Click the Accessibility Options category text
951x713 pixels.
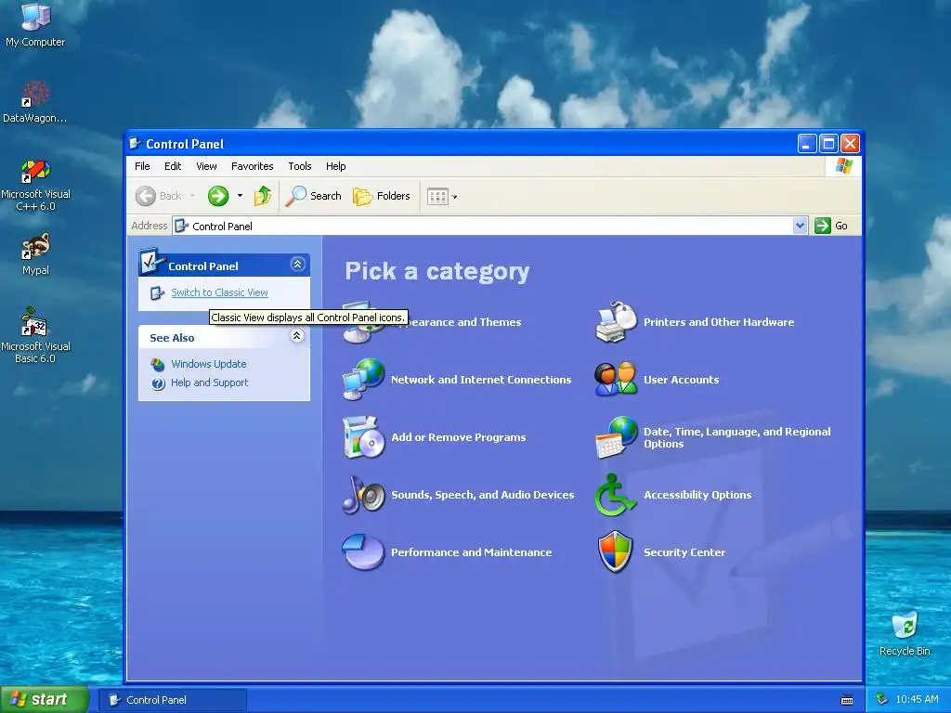[697, 495]
